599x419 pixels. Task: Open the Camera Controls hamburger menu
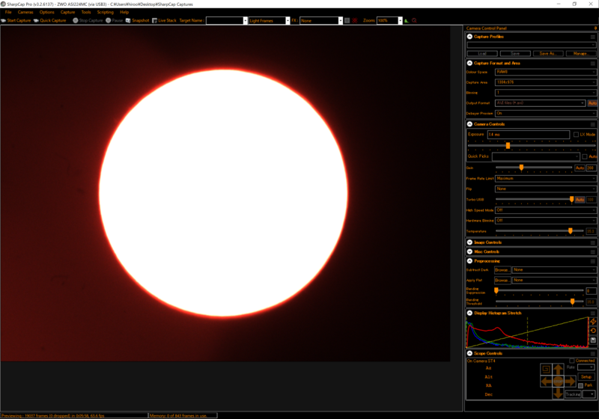pos(593,124)
